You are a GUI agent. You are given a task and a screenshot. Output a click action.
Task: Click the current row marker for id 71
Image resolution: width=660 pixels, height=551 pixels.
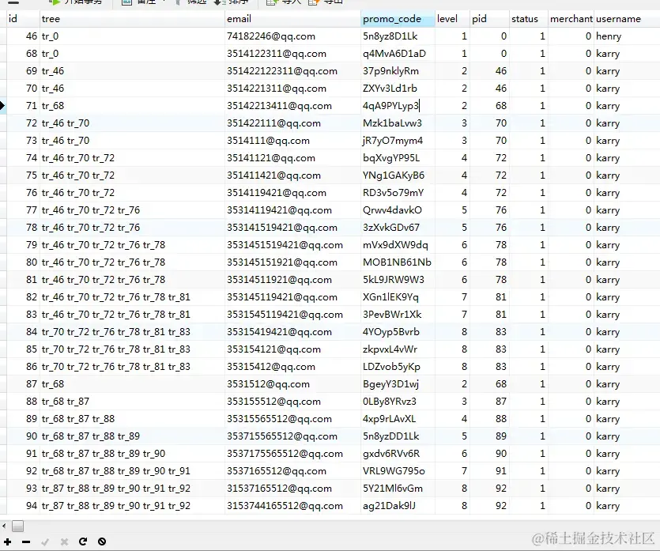2,106
